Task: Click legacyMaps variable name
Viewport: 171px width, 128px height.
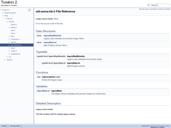Action: (x=57, y=91)
